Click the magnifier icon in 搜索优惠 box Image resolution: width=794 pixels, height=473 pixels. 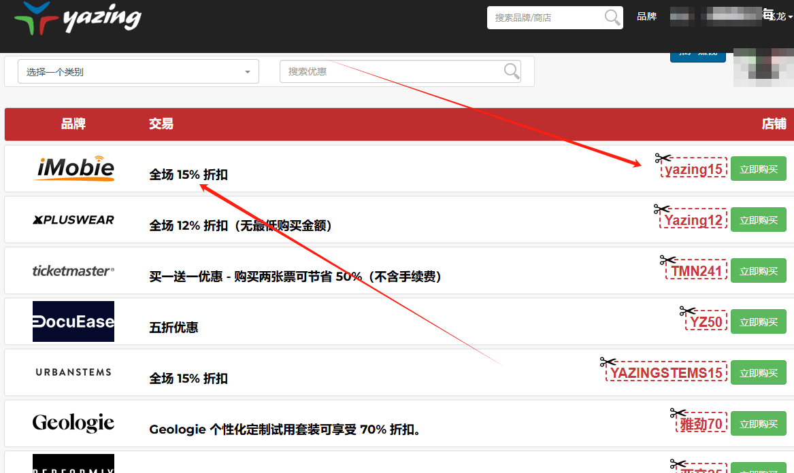(512, 71)
